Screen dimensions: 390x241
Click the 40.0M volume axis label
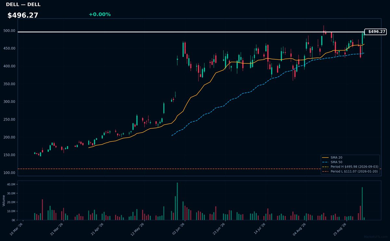tap(11, 184)
